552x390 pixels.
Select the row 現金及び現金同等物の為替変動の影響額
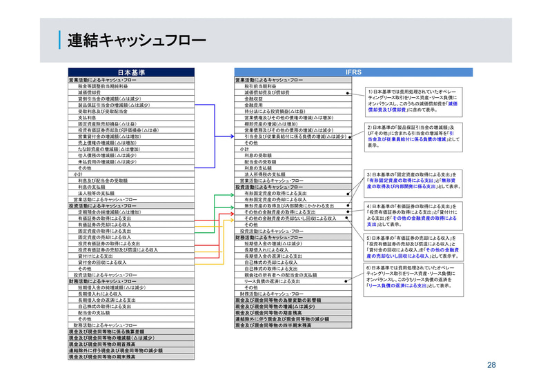coord(293,300)
